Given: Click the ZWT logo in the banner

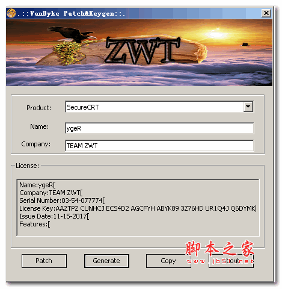Looking at the screenshot, I should click(143, 51).
